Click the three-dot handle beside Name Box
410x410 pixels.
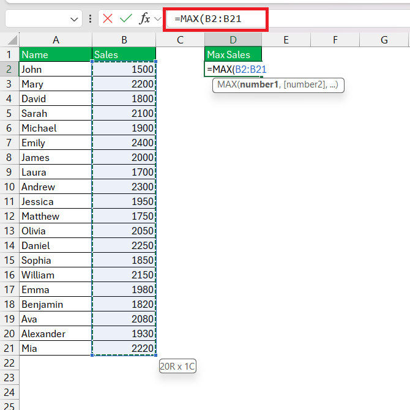coord(90,19)
